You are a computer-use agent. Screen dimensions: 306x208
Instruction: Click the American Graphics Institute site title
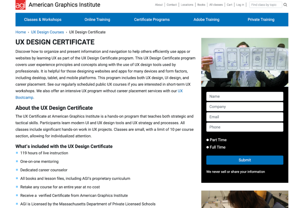click(x=65, y=5)
